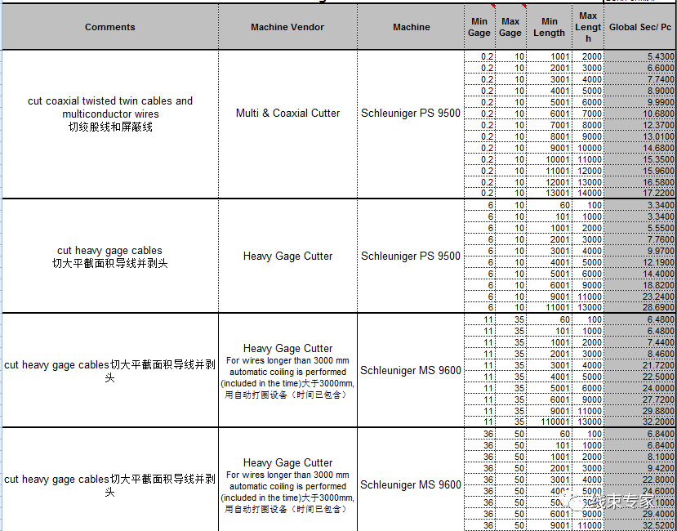Select Heavy Gage Cutter cell without coiling note

287,257
